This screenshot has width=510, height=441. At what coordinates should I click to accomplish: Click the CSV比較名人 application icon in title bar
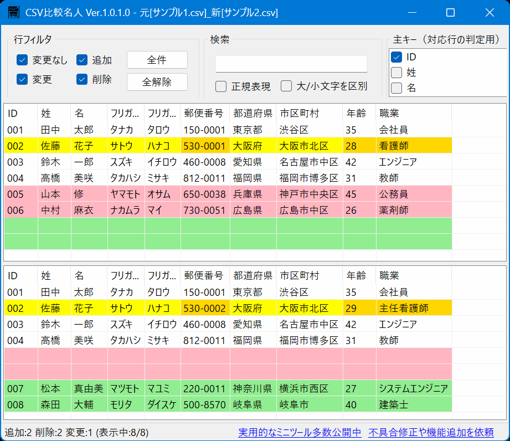point(13,12)
